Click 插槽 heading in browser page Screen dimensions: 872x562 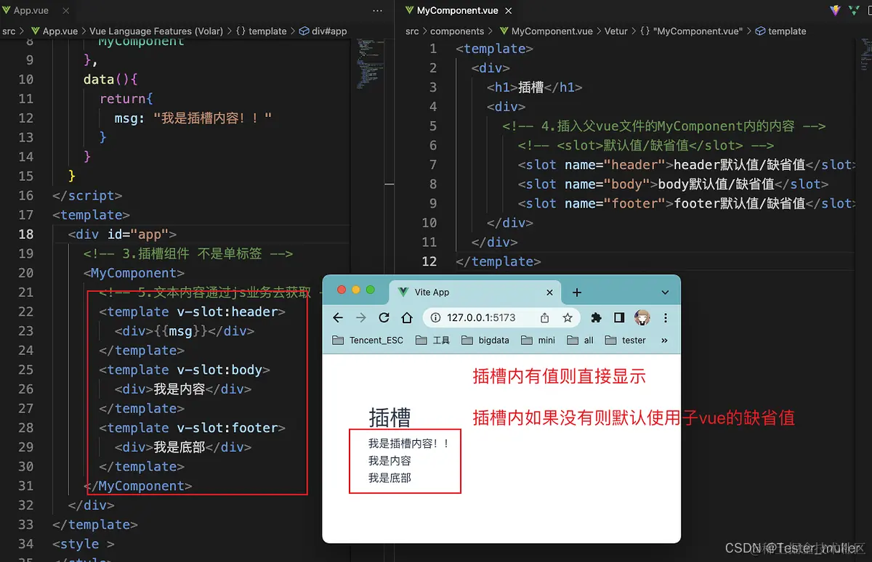pos(390,418)
